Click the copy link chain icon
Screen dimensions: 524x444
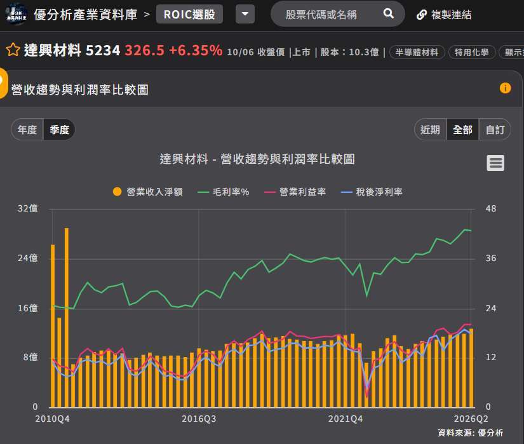point(421,15)
